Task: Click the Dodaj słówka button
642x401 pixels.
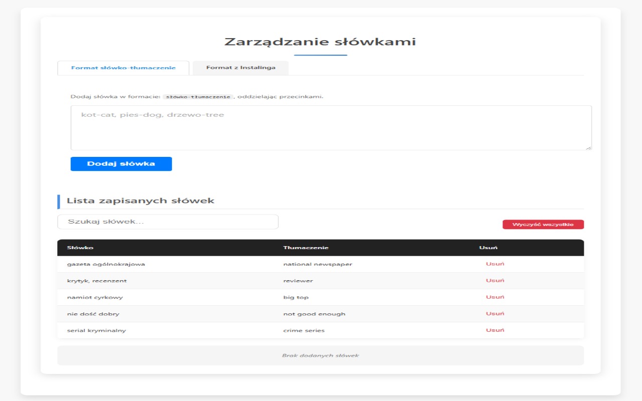Action: pos(121,163)
